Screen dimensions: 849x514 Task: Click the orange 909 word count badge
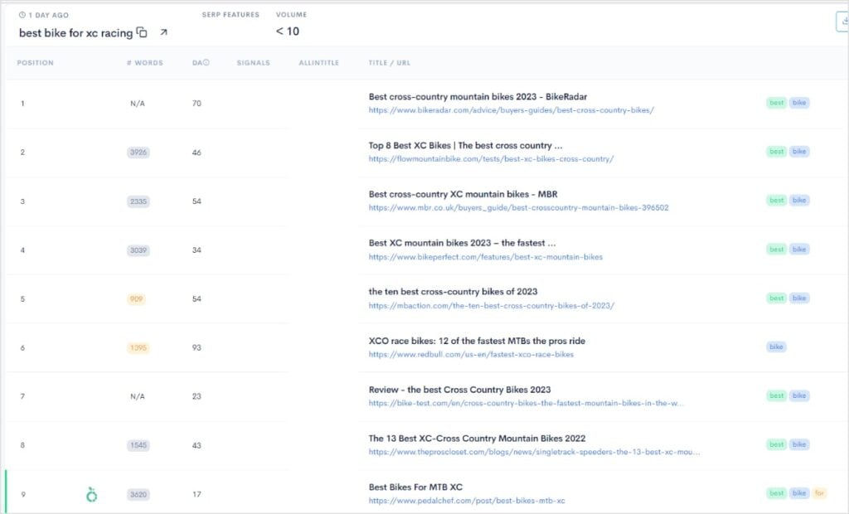coord(137,298)
